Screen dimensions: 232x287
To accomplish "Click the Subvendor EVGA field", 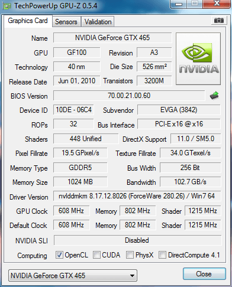I will tap(179, 110).
